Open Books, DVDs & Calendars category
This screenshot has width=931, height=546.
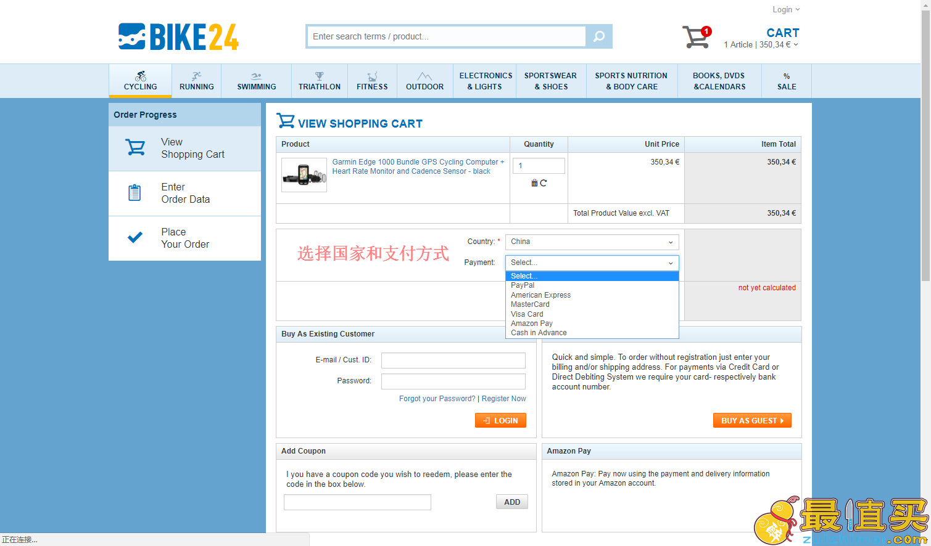pos(719,81)
